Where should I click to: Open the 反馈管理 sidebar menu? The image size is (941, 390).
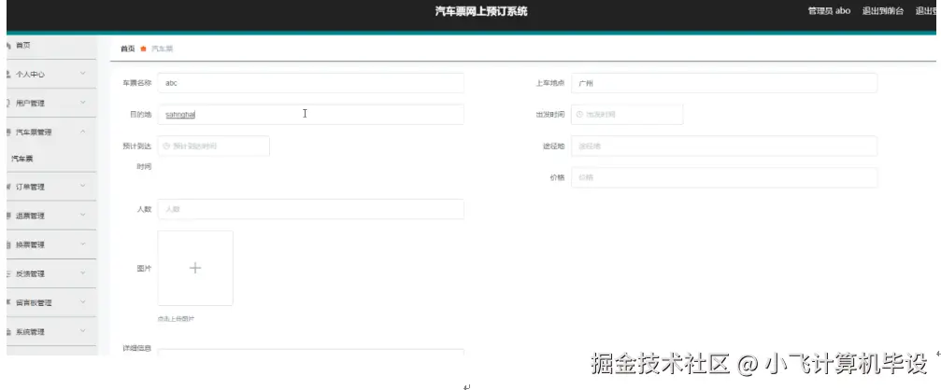(x=51, y=273)
